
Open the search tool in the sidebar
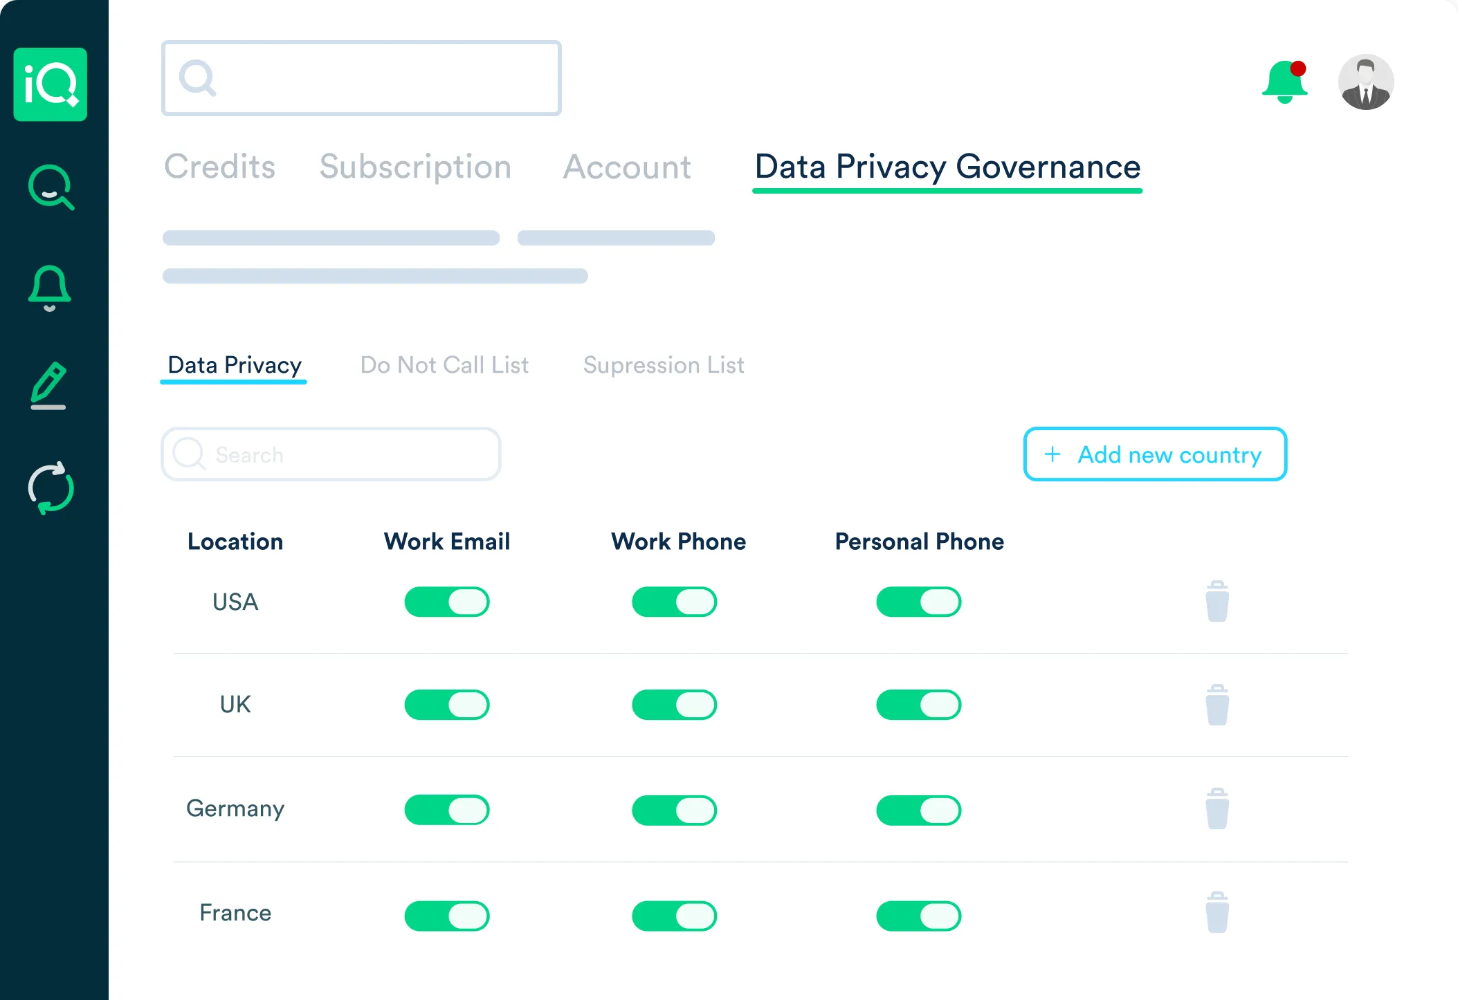tap(51, 187)
